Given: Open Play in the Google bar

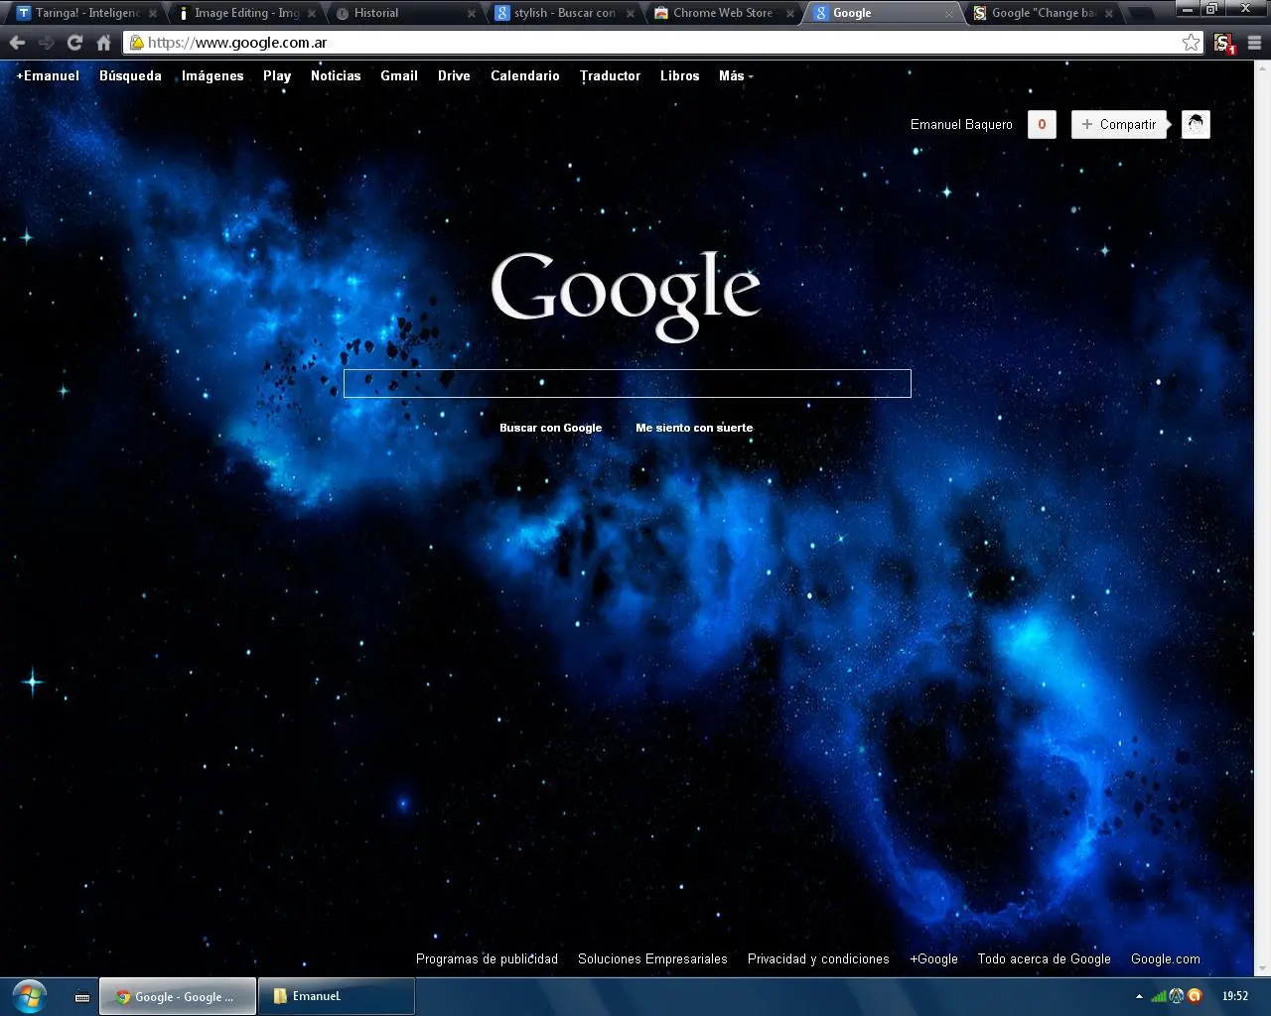Looking at the screenshot, I should (x=277, y=76).
